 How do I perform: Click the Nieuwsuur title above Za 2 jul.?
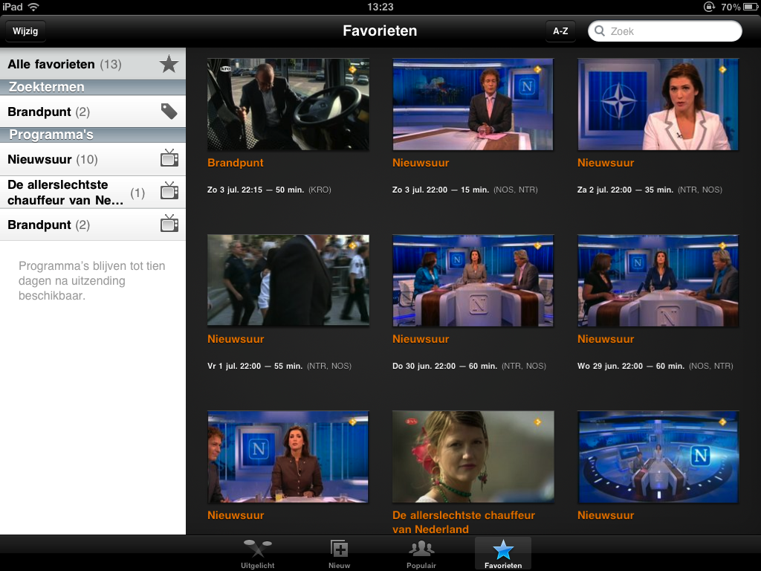point(606,163)
